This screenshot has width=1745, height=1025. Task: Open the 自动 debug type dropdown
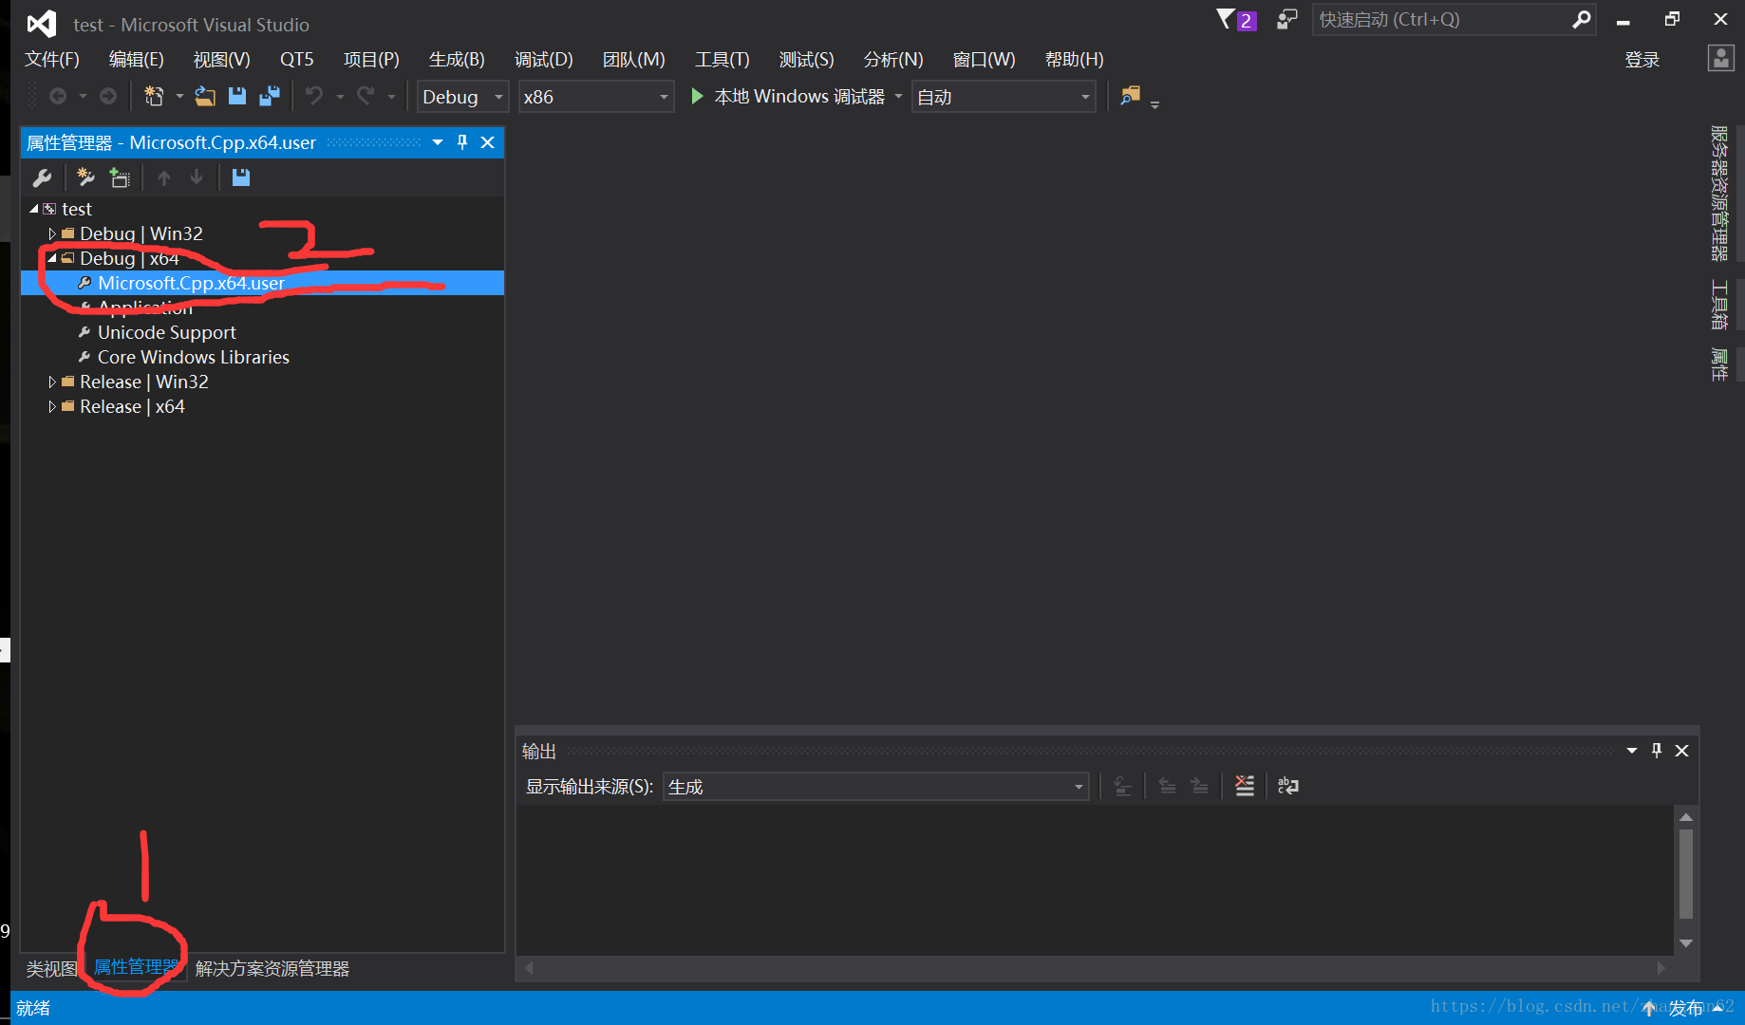(1004, 97)
